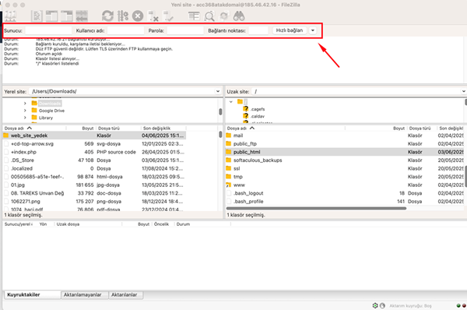467x310 pixels.
Task: Click local Dosya türü column header
Action: tap(118, 129)
